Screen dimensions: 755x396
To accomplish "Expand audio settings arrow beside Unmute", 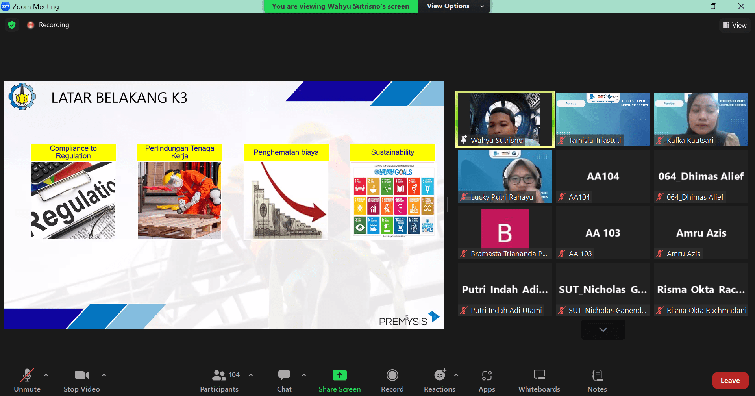I will coord(46,375).
